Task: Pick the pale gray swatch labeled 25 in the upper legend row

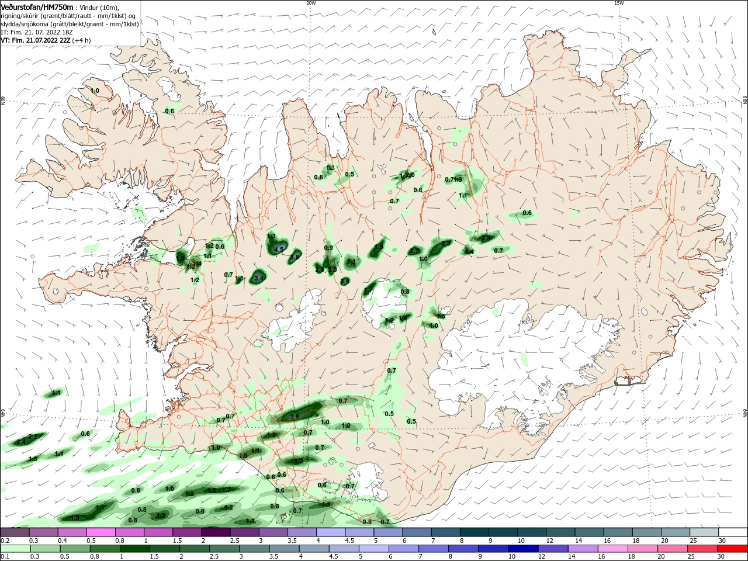Action: [704, 532]
